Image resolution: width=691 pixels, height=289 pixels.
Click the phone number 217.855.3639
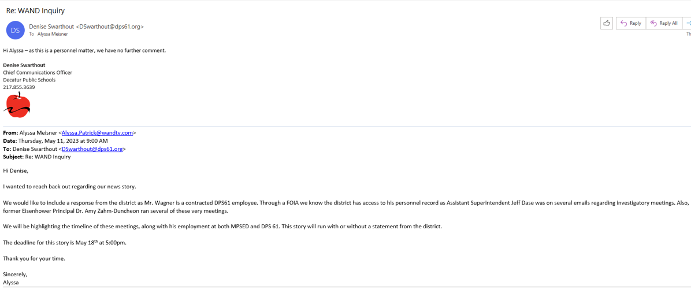19,87
